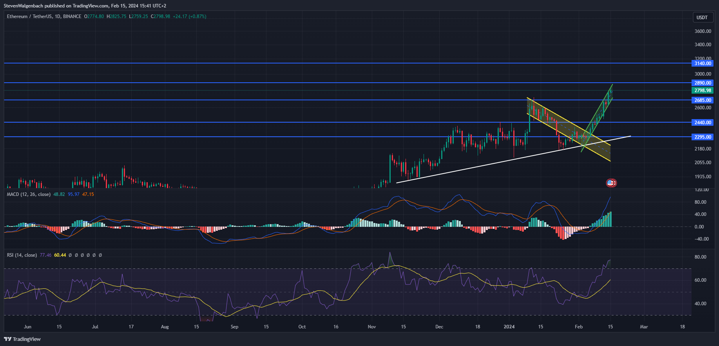This screenshot has height=346, width=719.
Task: Click the TradingView logo at bottom left
Action: [22, 339]
